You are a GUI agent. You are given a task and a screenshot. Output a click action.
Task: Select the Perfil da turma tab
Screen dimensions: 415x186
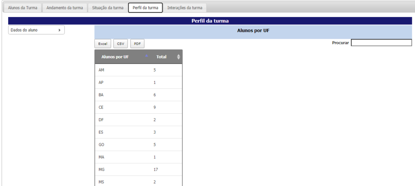tap(145, 8)
